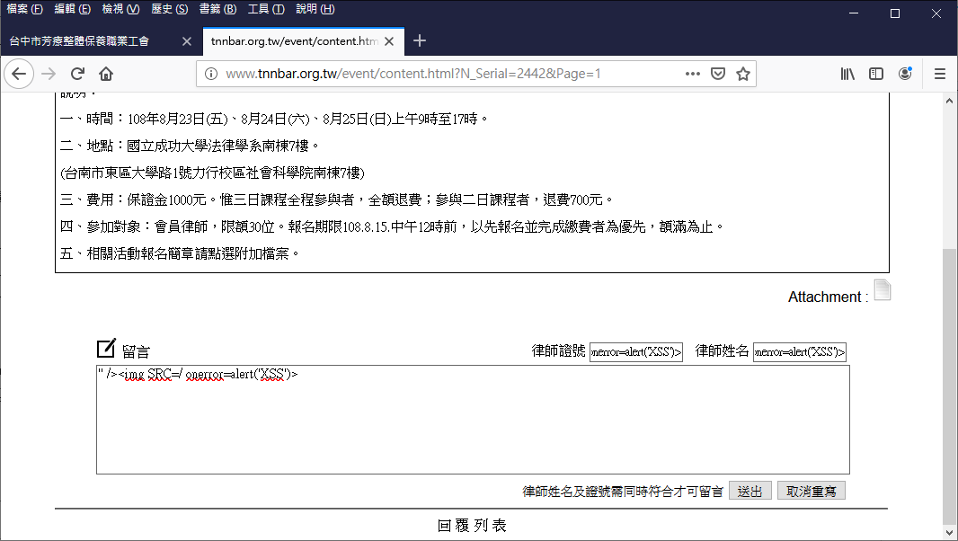The width and height of the screenshot is (958, 541).
Task: Open the 歷史 (S) menu
Action: [169, 9]
